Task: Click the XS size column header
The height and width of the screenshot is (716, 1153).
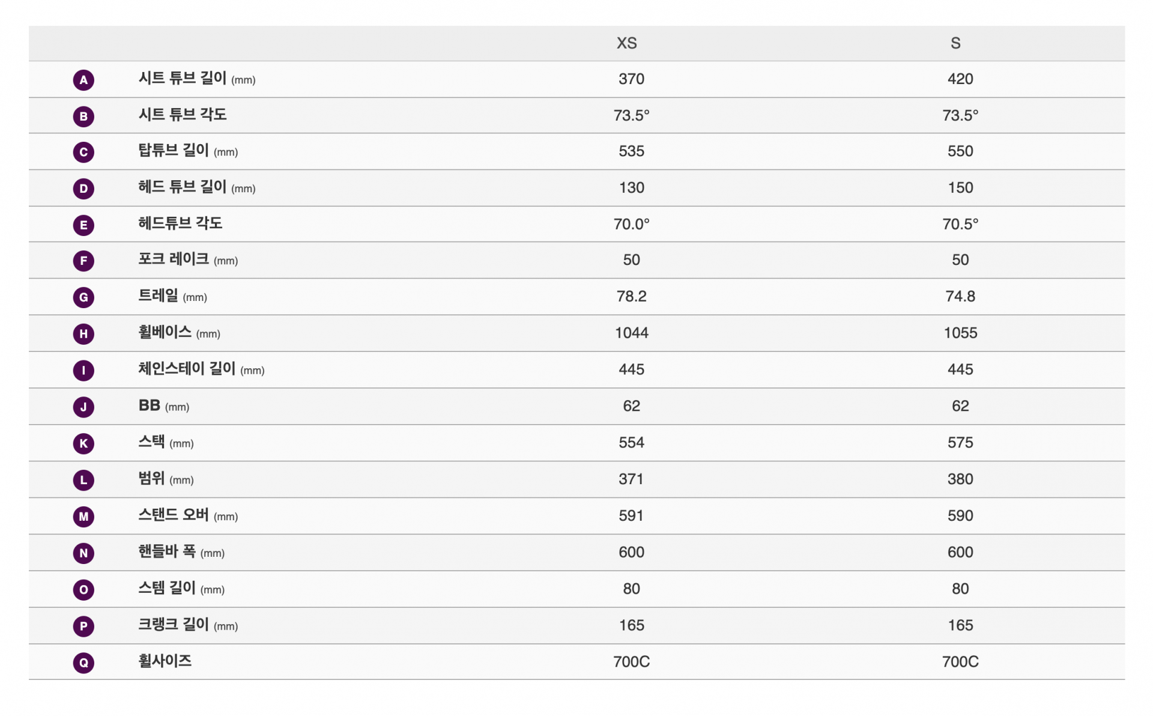Action: [627, 43]
